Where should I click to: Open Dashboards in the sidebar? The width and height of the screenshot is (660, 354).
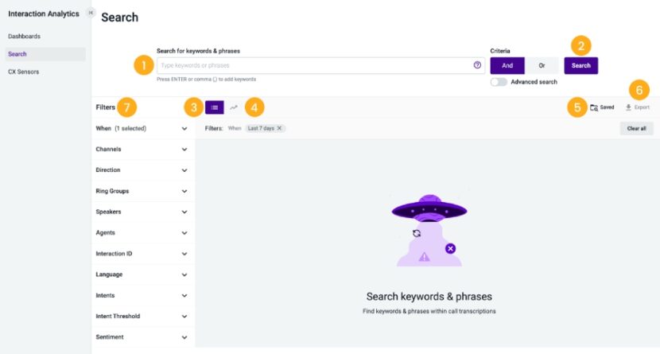pos(25,37)
